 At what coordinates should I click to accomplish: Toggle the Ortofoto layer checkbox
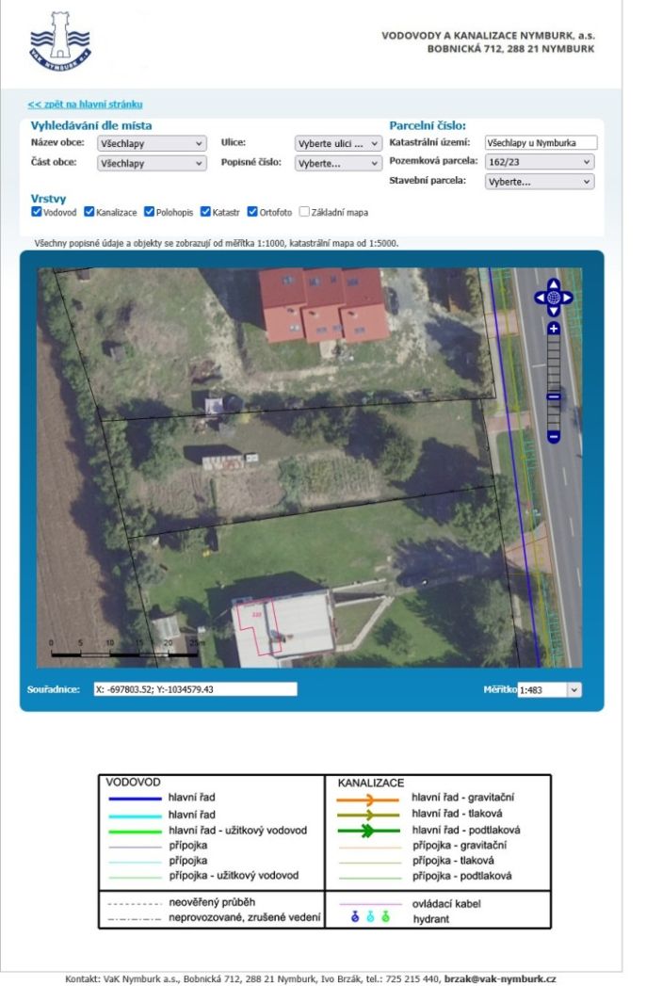coord(252,212)
